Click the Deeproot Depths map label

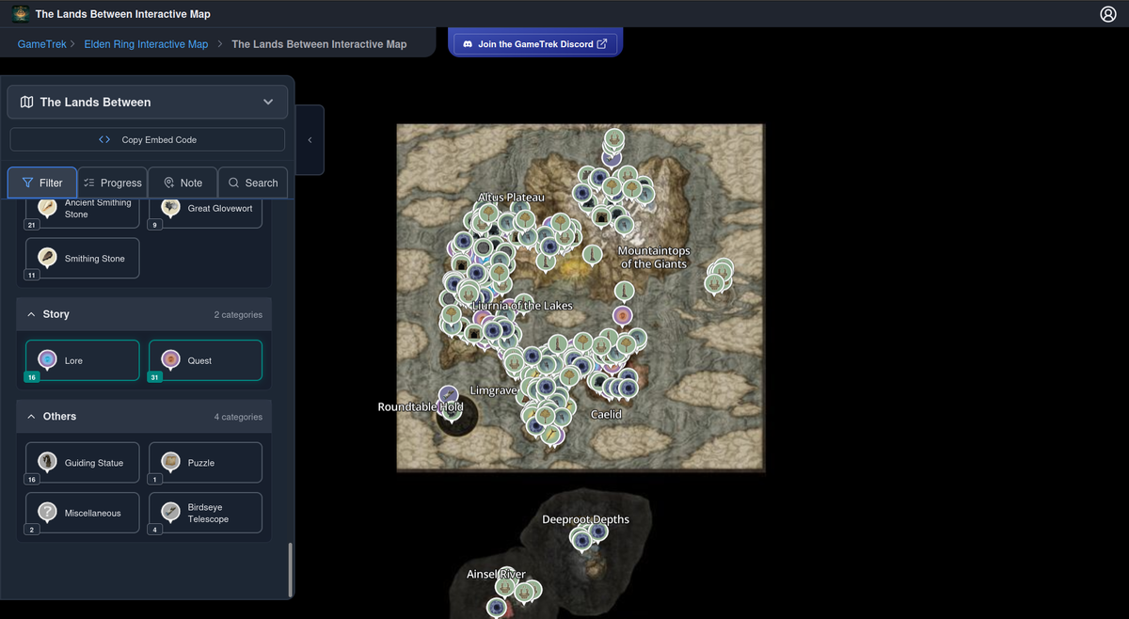pyautogui.click(x=586, y=519)
